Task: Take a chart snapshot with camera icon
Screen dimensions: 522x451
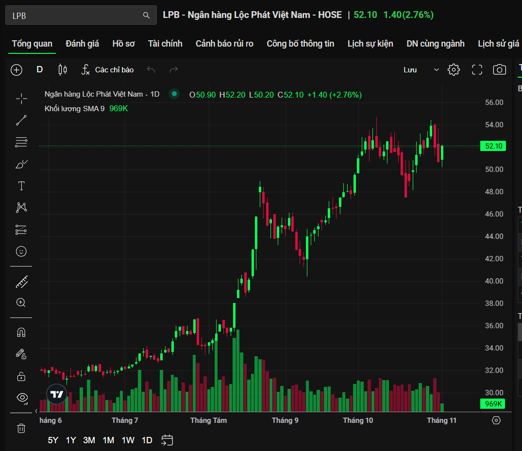Action: tap(499, 70)
